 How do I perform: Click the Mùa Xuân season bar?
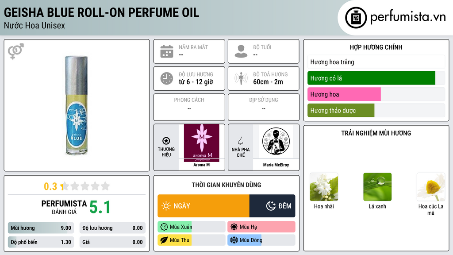point(192,227)
